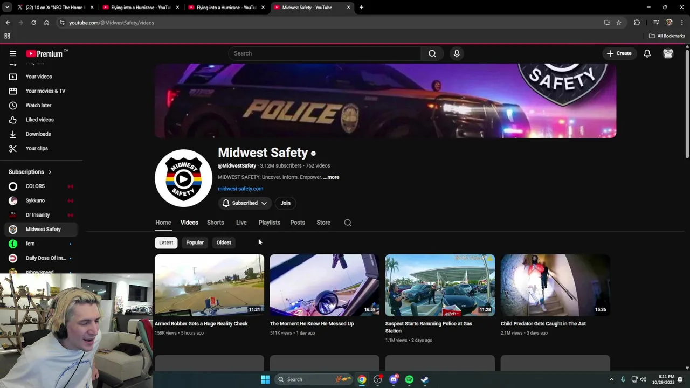Open Chrome apps grid shortcut
Image resolution: width=690 pixels, height=388 pixels.
[7, 36]
